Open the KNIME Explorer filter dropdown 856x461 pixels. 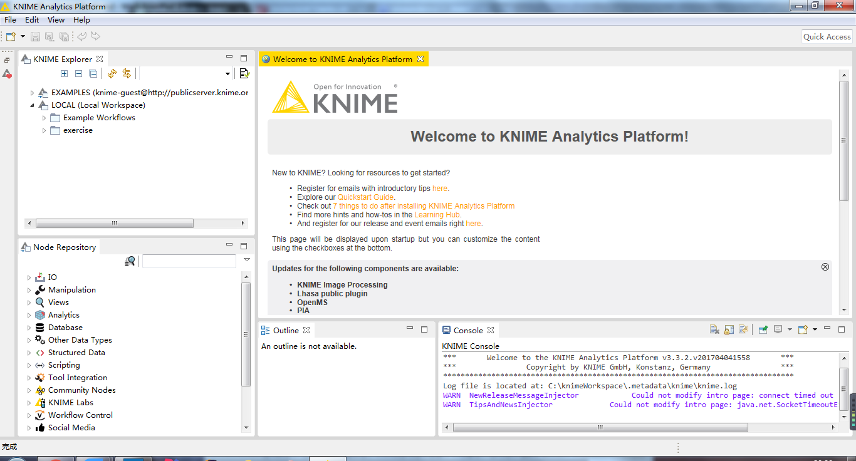pyautogui.click(x=227, y=74)
